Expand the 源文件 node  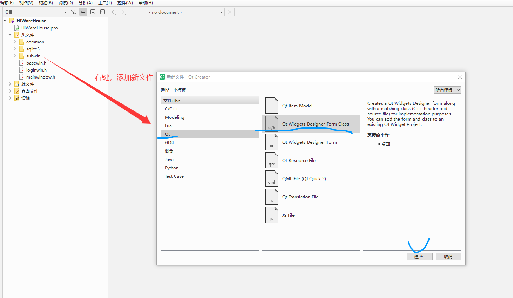coord(10,84)
